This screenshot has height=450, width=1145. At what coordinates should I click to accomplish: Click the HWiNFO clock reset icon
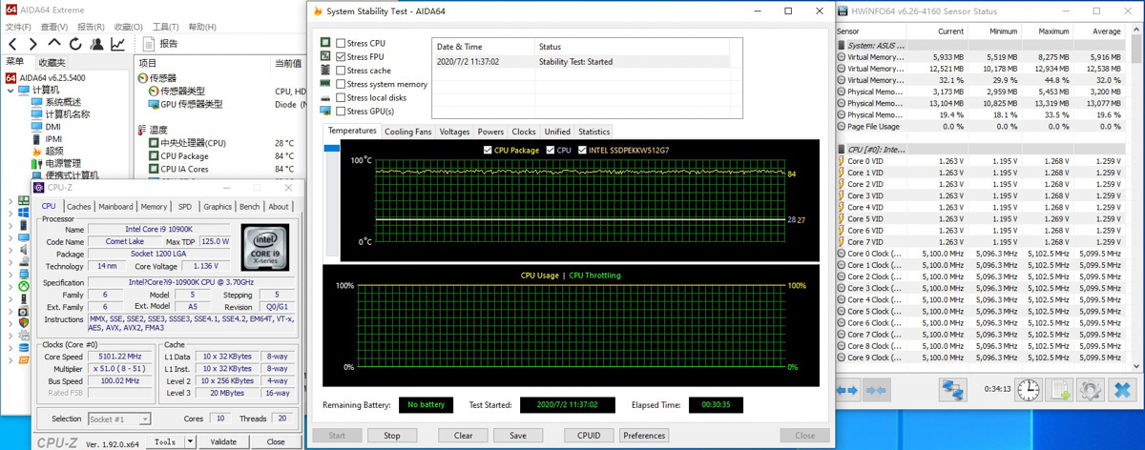click(1028, 390)
